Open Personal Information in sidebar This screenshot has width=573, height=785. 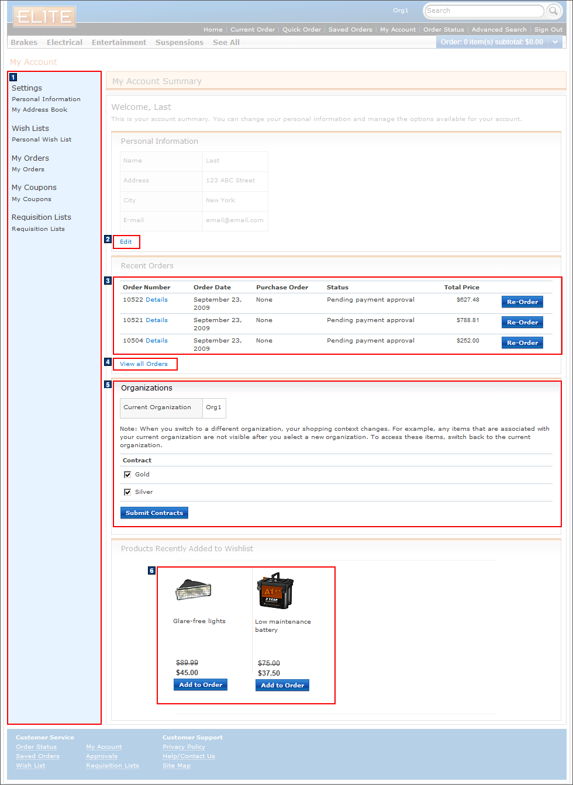[x=46, y=99]
